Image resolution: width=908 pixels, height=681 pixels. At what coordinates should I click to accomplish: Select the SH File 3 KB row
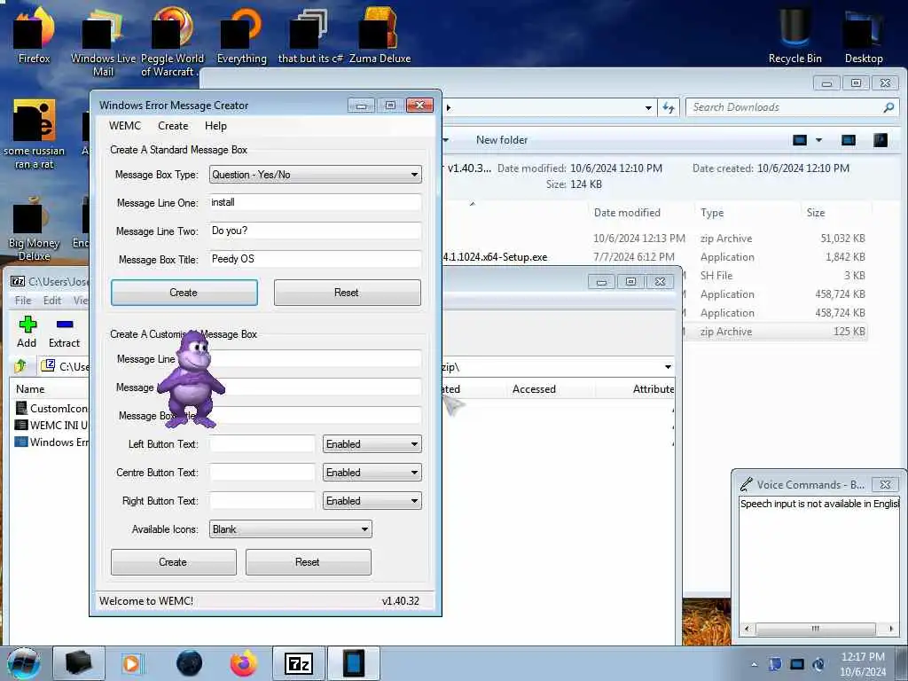click(x=775, y=276)
